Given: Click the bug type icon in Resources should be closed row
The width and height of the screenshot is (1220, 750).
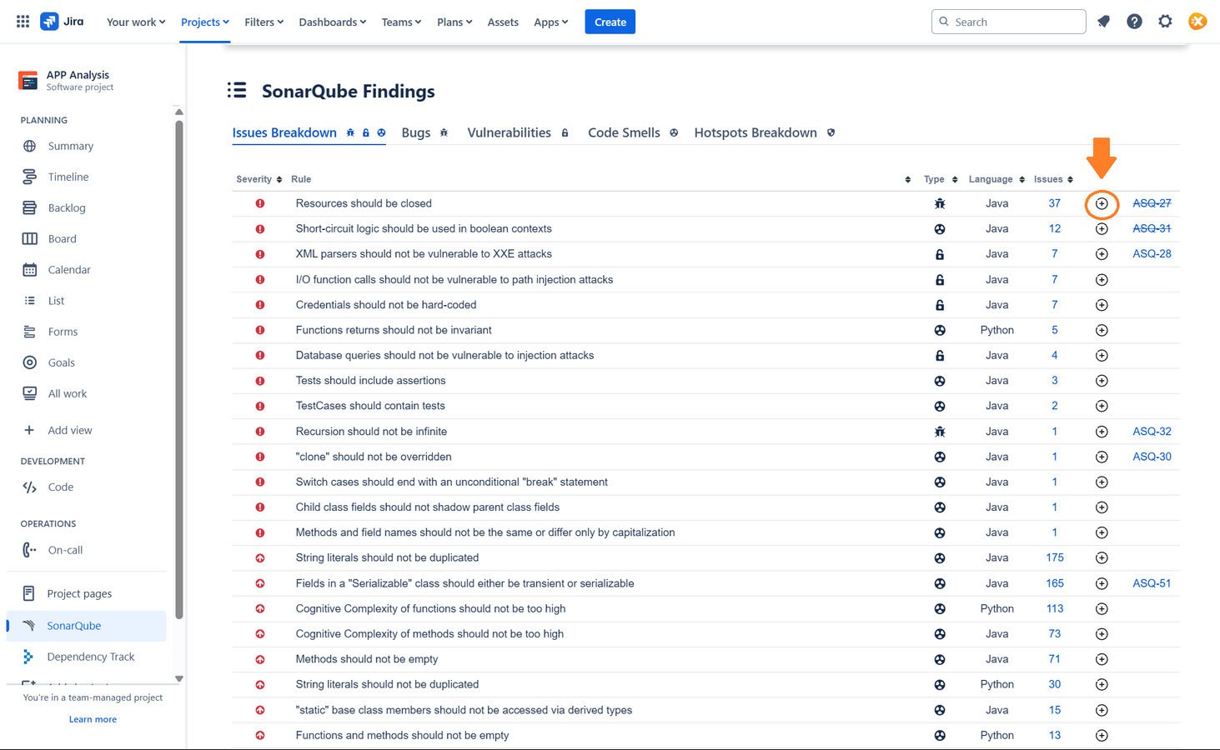Looking at the screenshot, I should tap(940, 203).
